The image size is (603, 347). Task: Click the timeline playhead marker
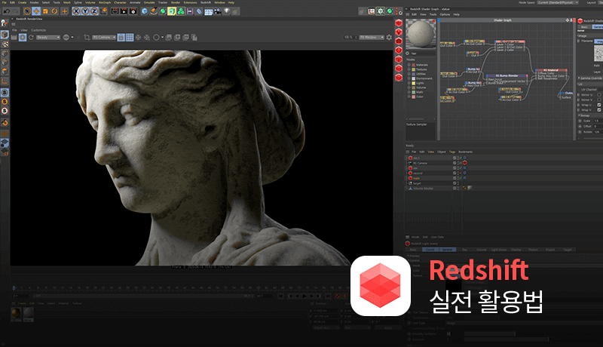(x=14, y=287)
